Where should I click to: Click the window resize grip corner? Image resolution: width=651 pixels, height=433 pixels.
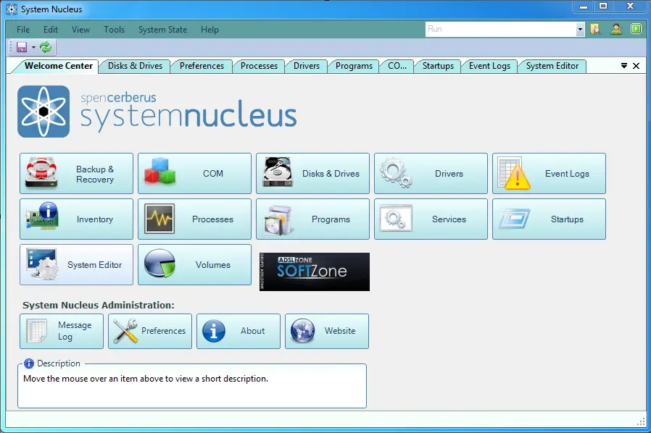(641, 421)
